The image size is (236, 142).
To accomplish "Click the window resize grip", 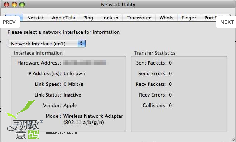I will (233, 139).
